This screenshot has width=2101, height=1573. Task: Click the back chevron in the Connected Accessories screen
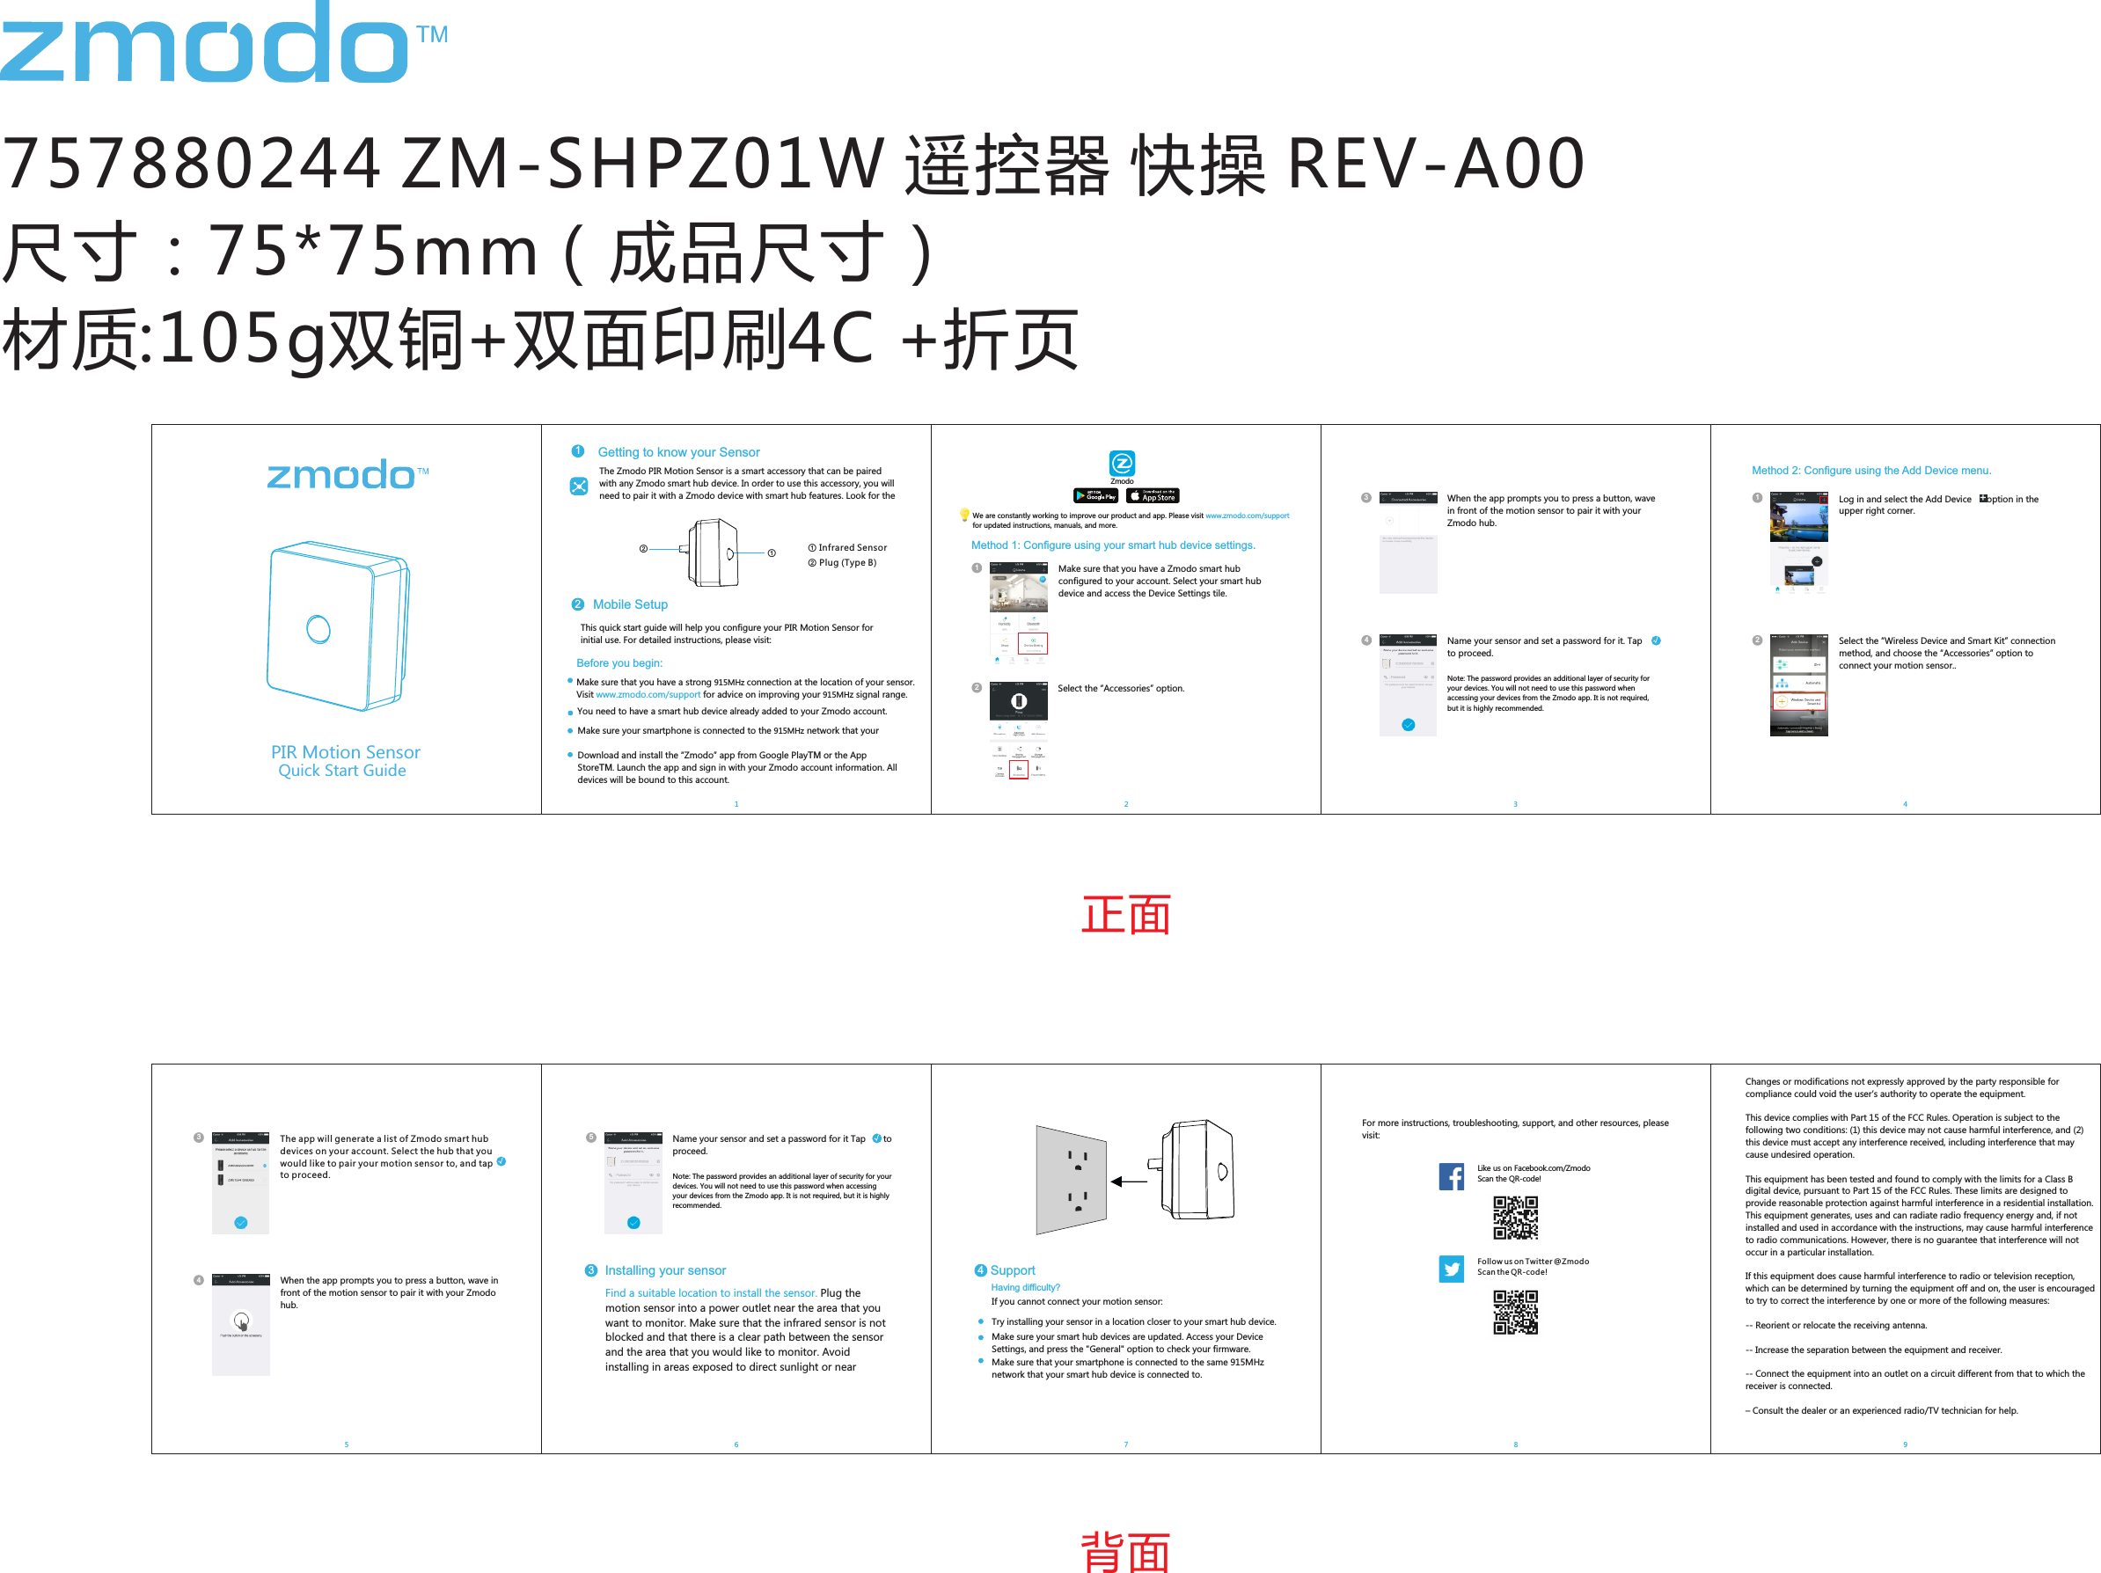tap(1385, 499)
